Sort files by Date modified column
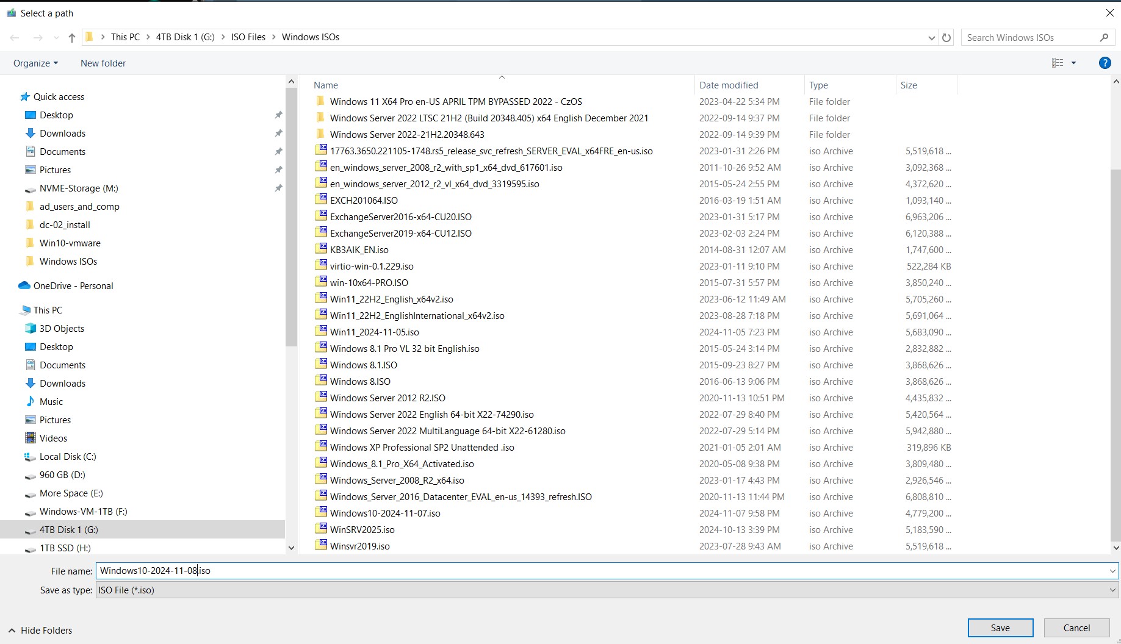The width and height of the screenshot is (1121, 644). click(x=729, y=85)
